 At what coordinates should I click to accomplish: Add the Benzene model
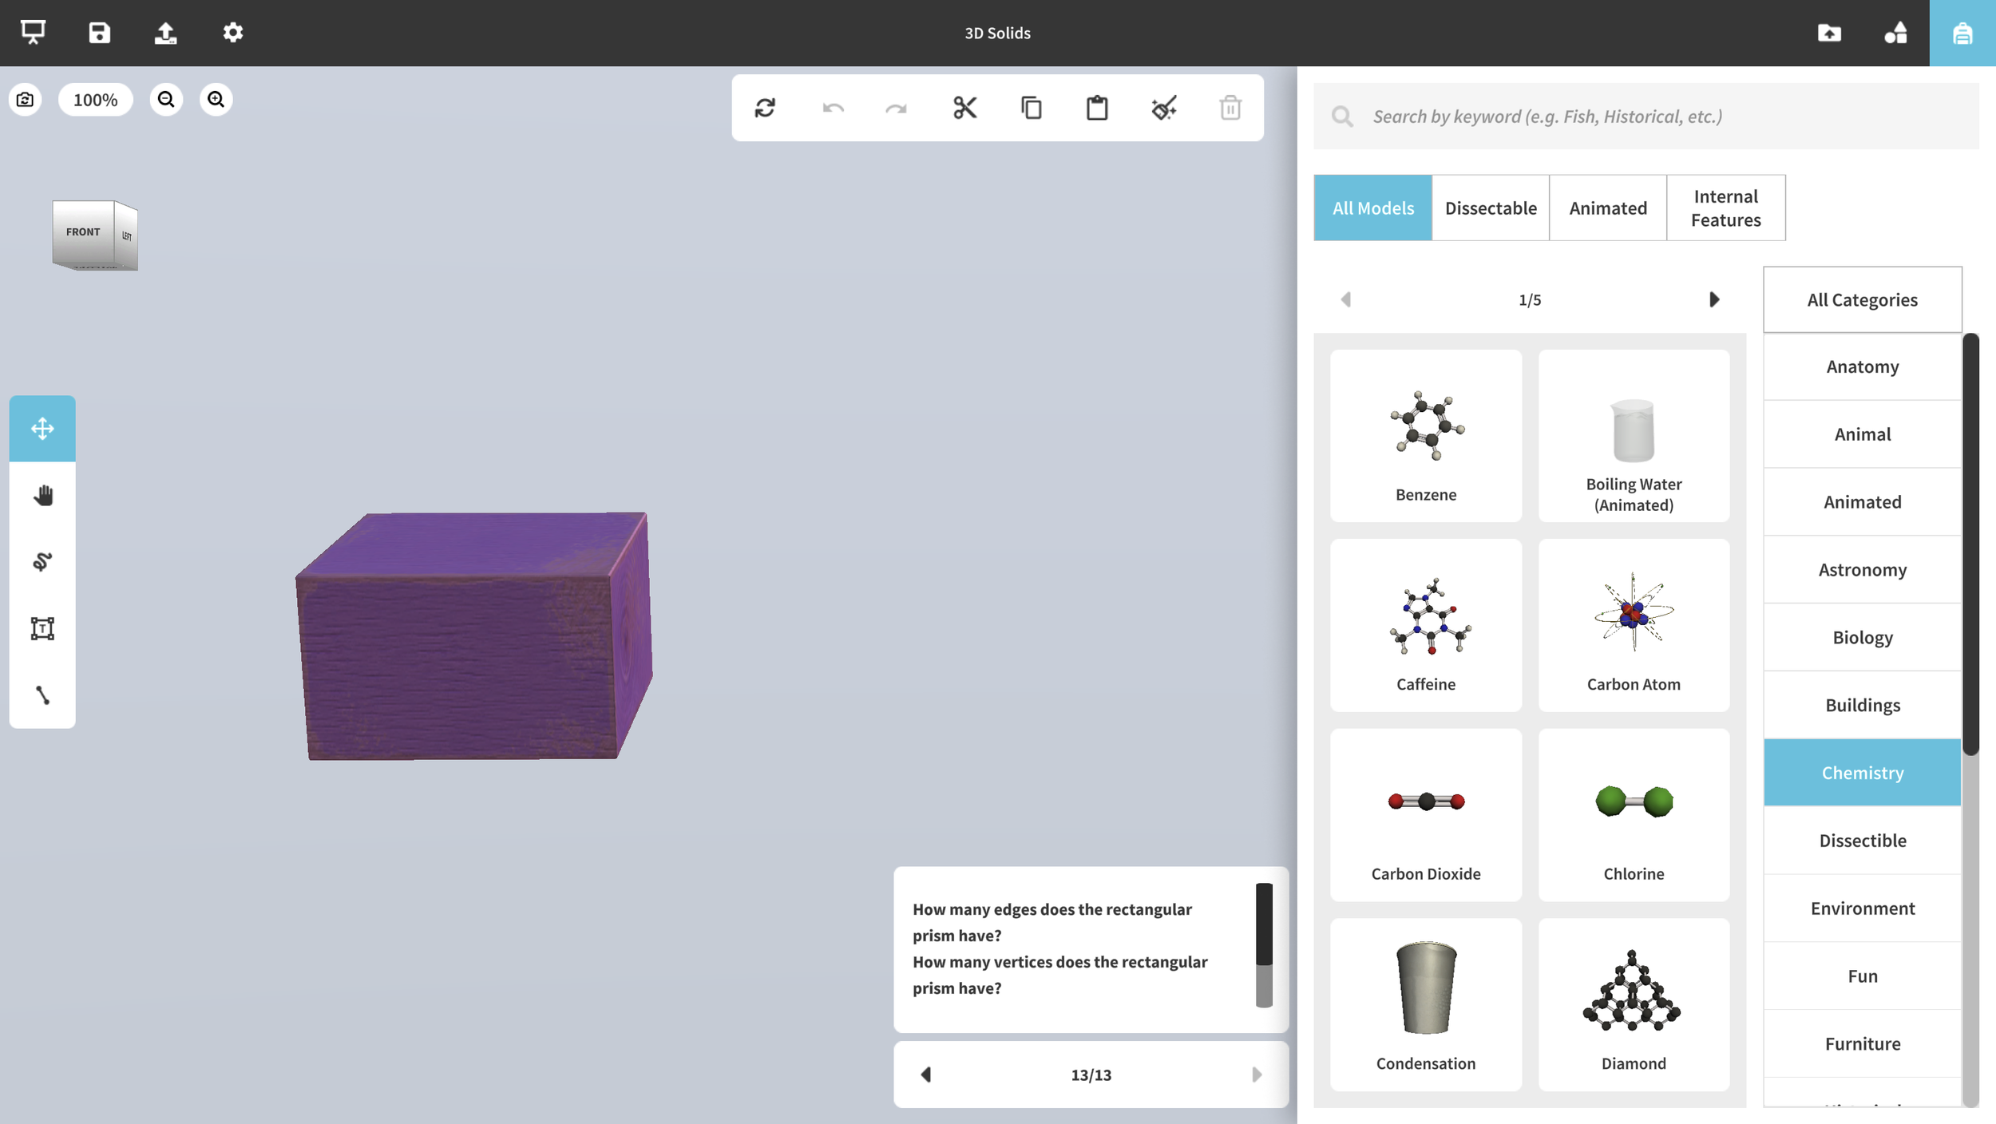coord(1426,436)
